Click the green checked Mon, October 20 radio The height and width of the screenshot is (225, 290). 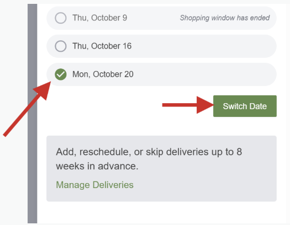[61, 74]
